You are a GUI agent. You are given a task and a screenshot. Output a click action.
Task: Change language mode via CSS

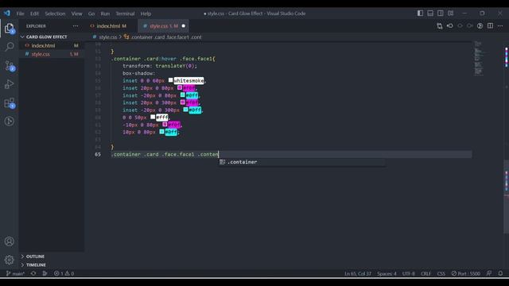click(441, 273)
